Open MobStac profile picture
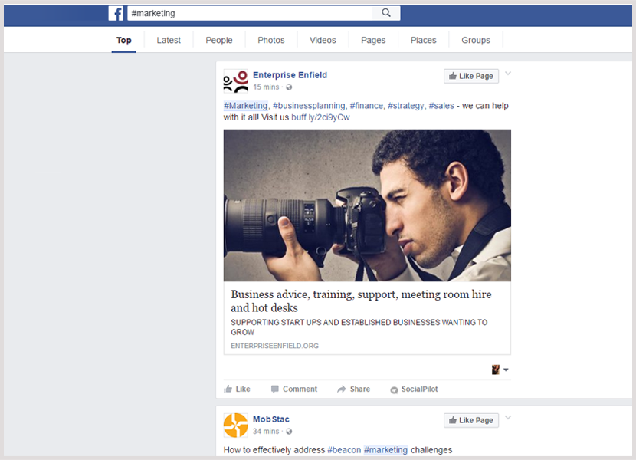The width and height of the screenshot is (636, 460). (236, 426)
